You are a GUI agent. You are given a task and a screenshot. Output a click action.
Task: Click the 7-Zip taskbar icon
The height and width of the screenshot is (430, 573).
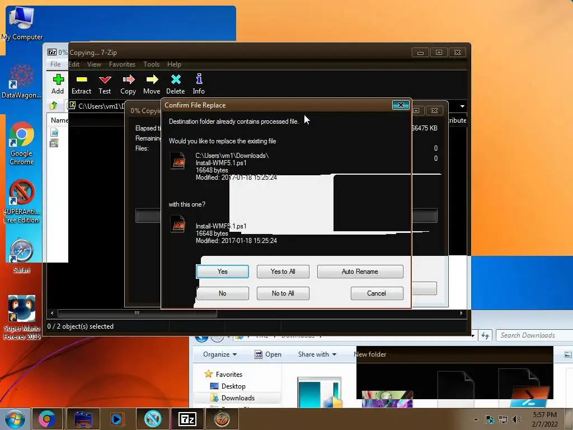click(187, 419)
